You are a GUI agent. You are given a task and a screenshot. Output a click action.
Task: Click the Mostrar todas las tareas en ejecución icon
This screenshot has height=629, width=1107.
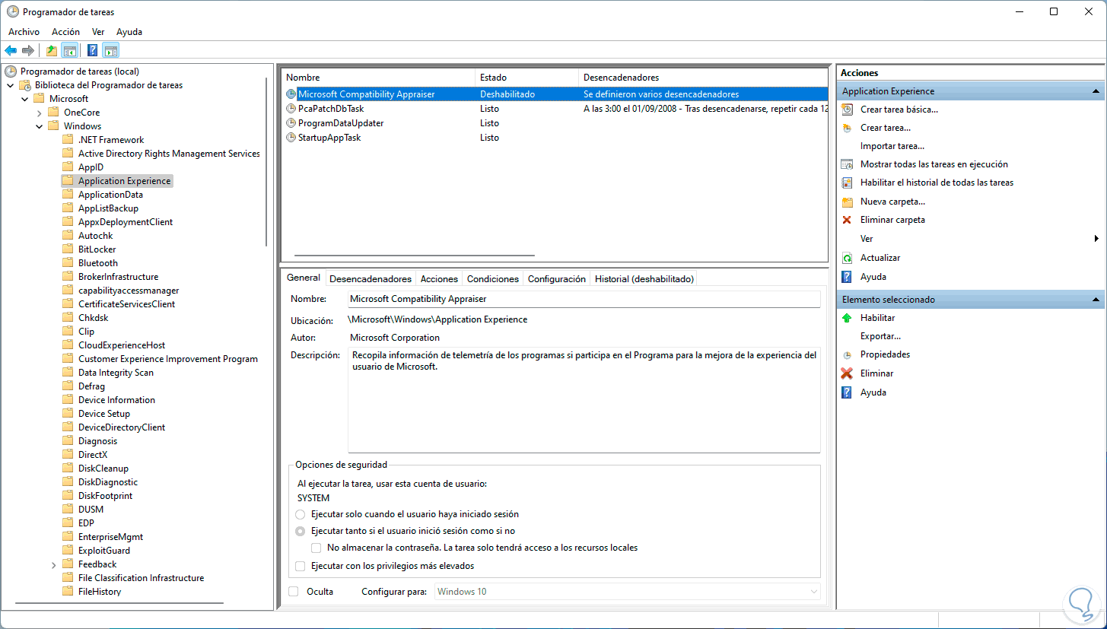click(x=847, y=164)
